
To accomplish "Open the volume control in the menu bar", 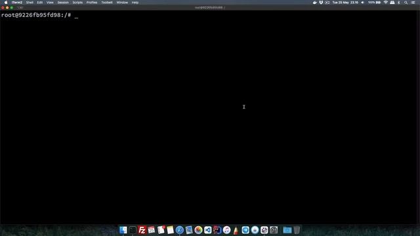I will coord(363,3).
